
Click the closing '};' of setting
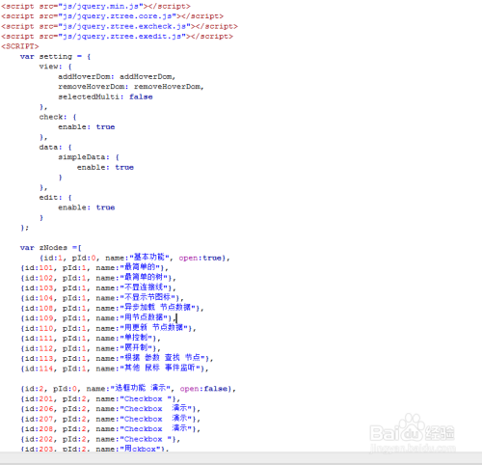pos(24,228)
